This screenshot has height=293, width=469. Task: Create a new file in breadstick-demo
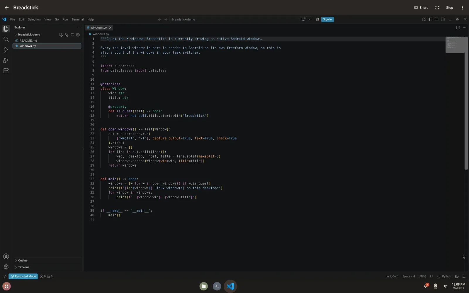(x=61, y=35)
